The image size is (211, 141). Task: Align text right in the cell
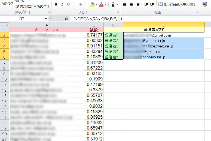137,4
